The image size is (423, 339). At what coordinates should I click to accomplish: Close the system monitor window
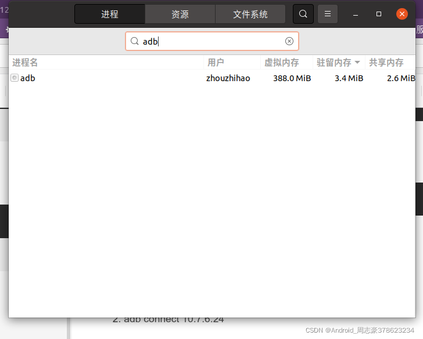tap(402, 14)
